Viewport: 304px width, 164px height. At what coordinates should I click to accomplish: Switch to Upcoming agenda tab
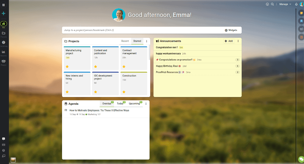[x=134, y=104]
